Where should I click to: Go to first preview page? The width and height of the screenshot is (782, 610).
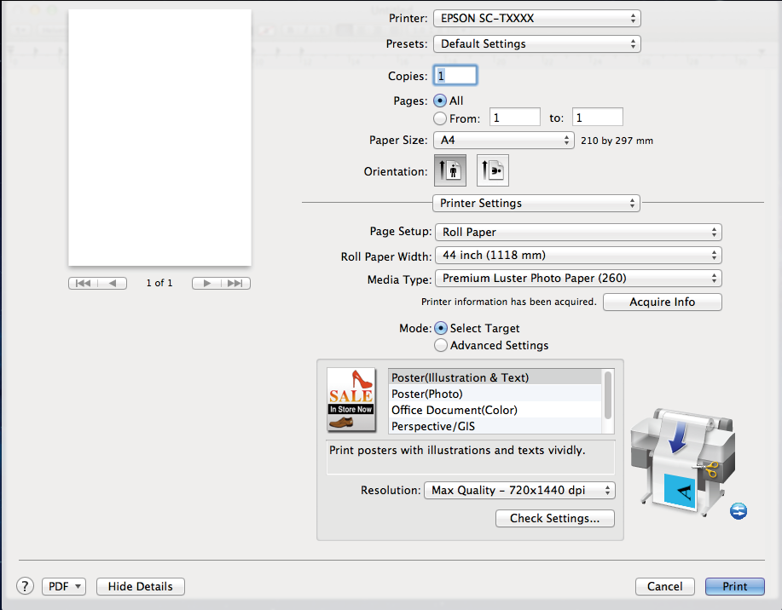pyautogui.click(x=83, y=283)
